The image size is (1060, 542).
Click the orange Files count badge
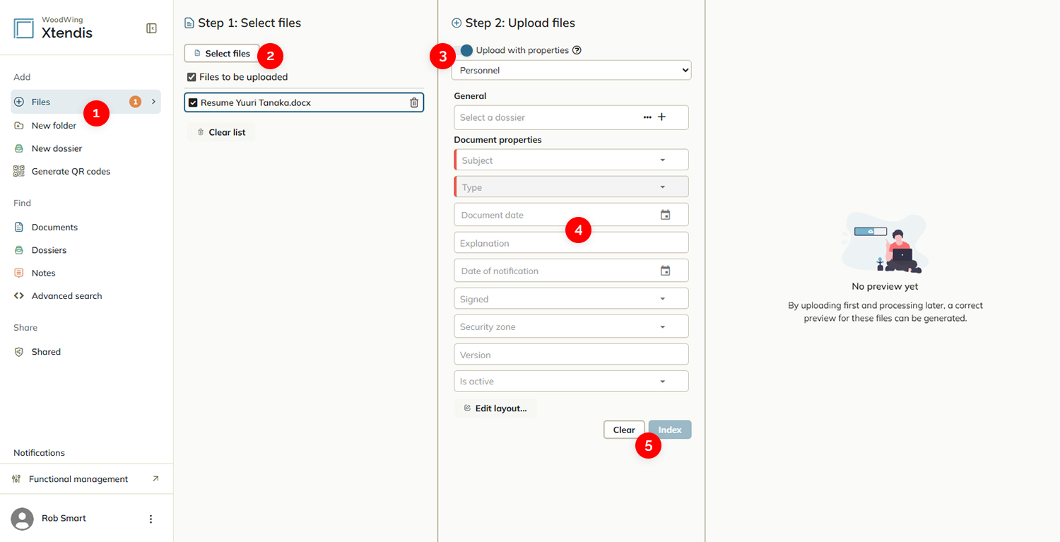tap(135, 102)
